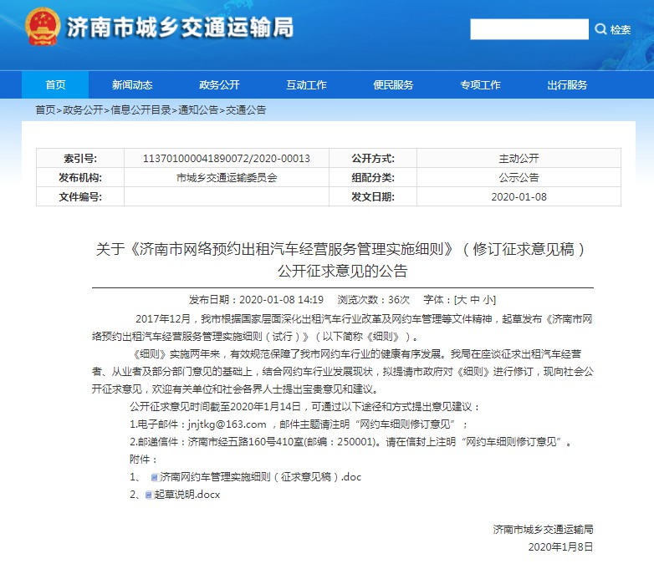Go to 信息公开目录 in the breadcrumb
Screen dimensions: 654x564
click(141, 109)
